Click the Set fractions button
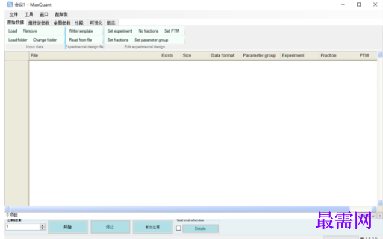 point(118,40)
